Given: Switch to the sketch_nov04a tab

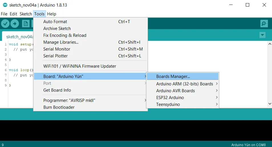Looking at the screenshot, I should click(20, 37).
